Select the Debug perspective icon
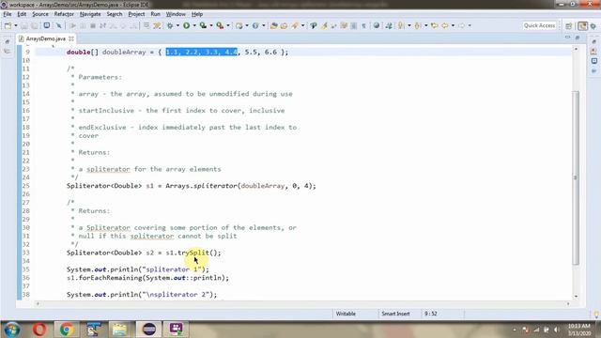This screenshot has height=338, width=601. click(x=593, y=25)
